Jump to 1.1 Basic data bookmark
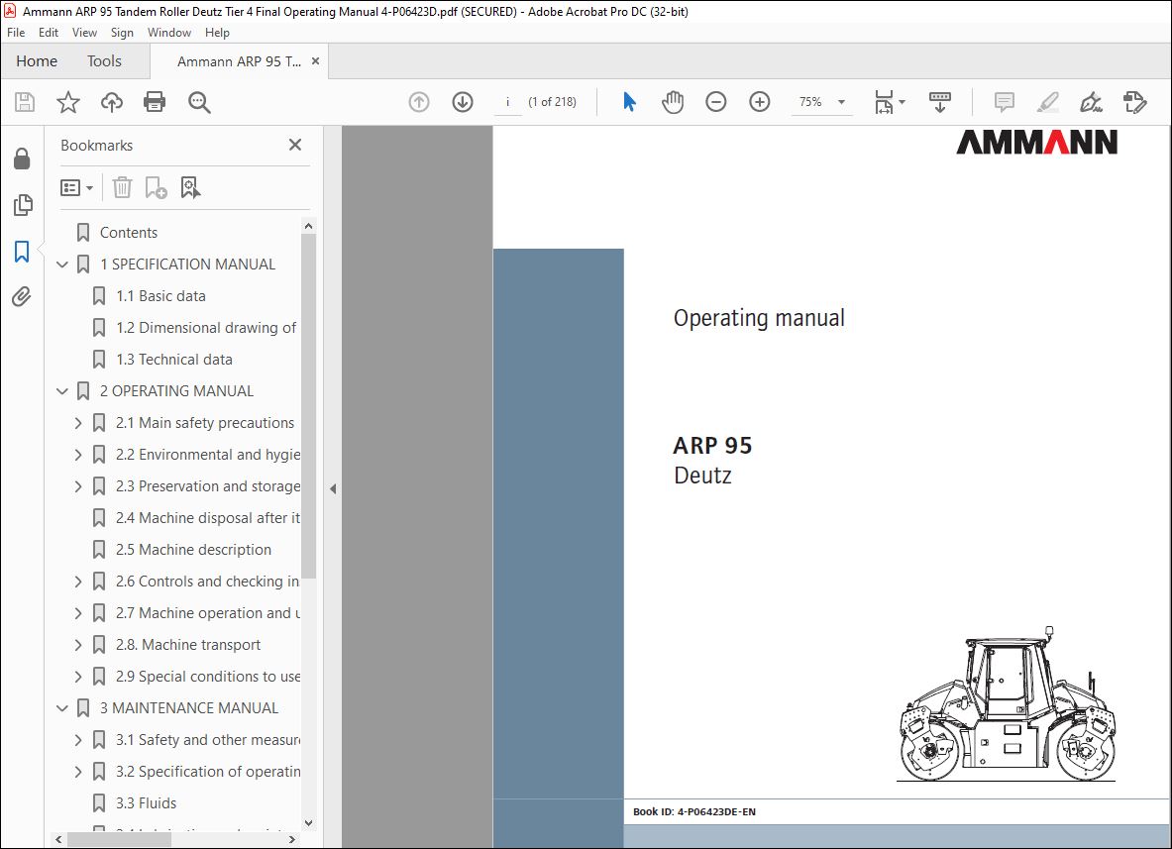 click(160, 296)
